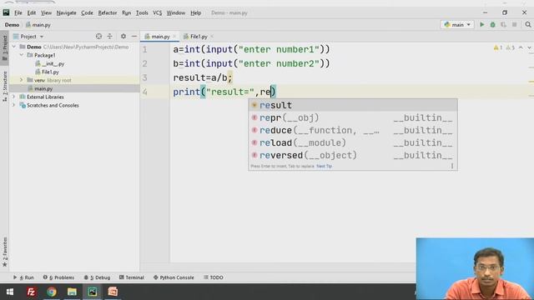534x300 pixels.
Task: Choose 'result' from the completion list
Action: pos(352,105)
